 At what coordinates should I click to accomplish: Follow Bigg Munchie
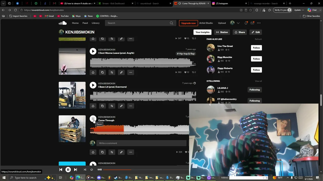point(256,59)
